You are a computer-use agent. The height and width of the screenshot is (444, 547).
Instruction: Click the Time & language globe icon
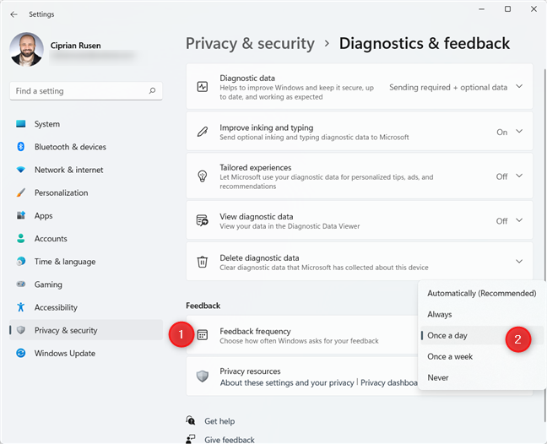(21, 261)
